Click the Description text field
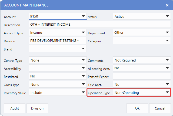This screenshot has width=173, height=116. click(x=99, y=25)
